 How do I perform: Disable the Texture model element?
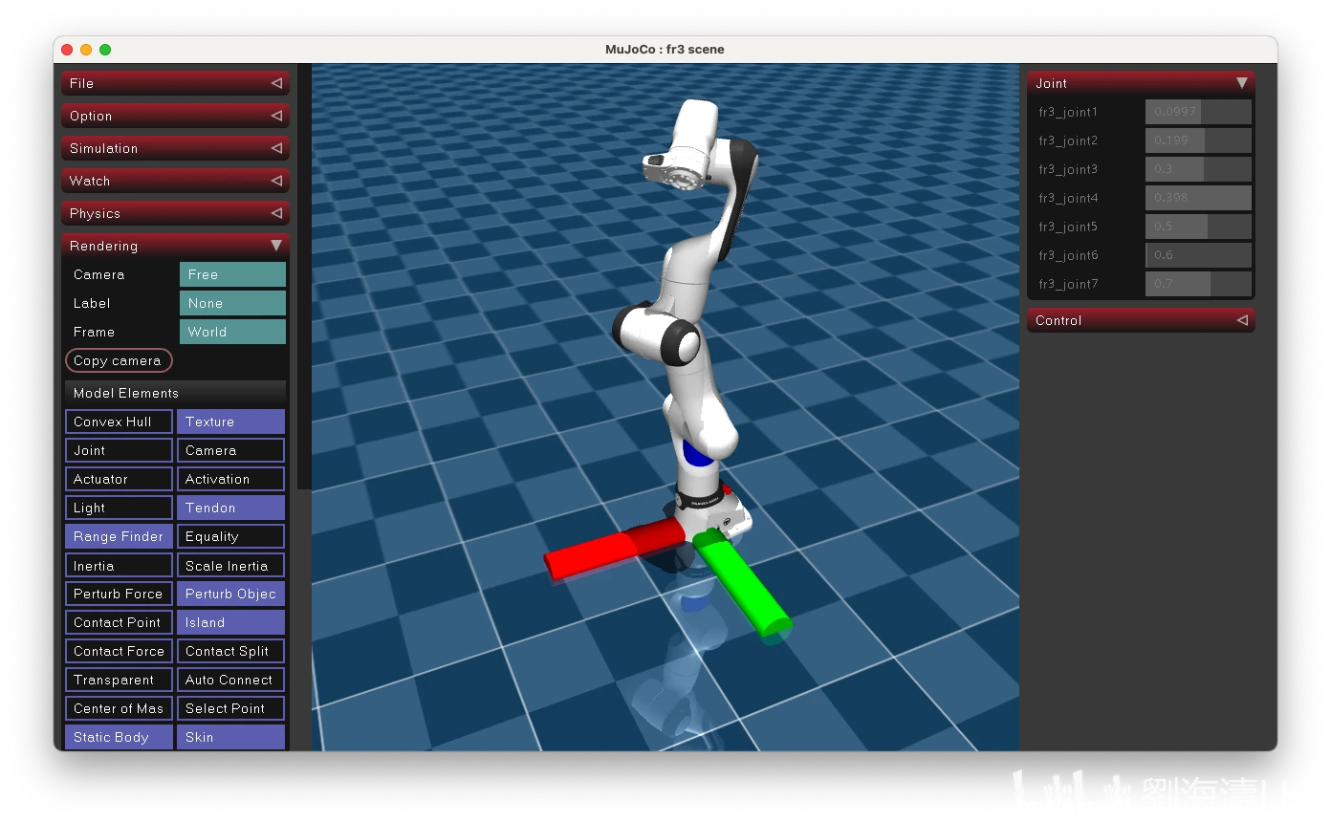[x=230, y=422]
